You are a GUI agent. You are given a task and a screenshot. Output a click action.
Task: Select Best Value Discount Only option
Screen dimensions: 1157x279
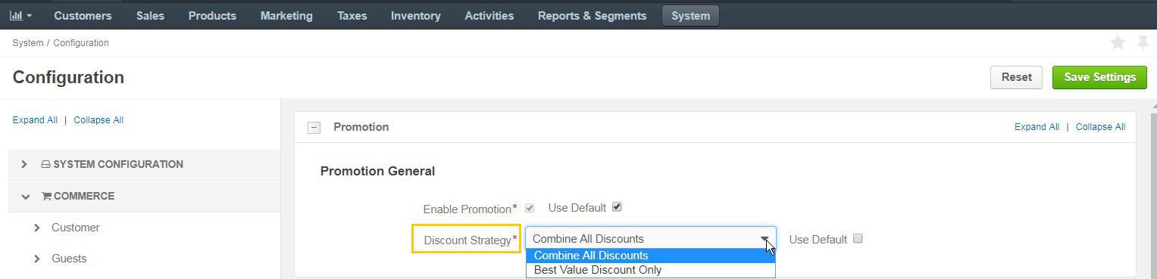pyautogui.click(x=651, y=270)
